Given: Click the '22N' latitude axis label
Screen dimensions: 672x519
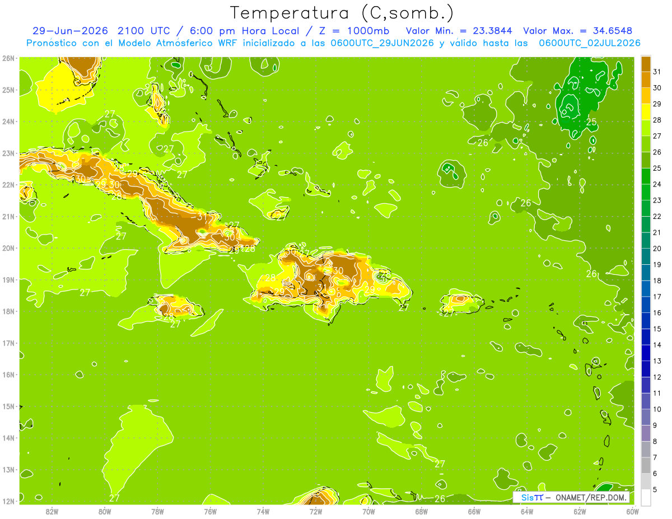Looking at the screenshot, I should tap(8, 185).
